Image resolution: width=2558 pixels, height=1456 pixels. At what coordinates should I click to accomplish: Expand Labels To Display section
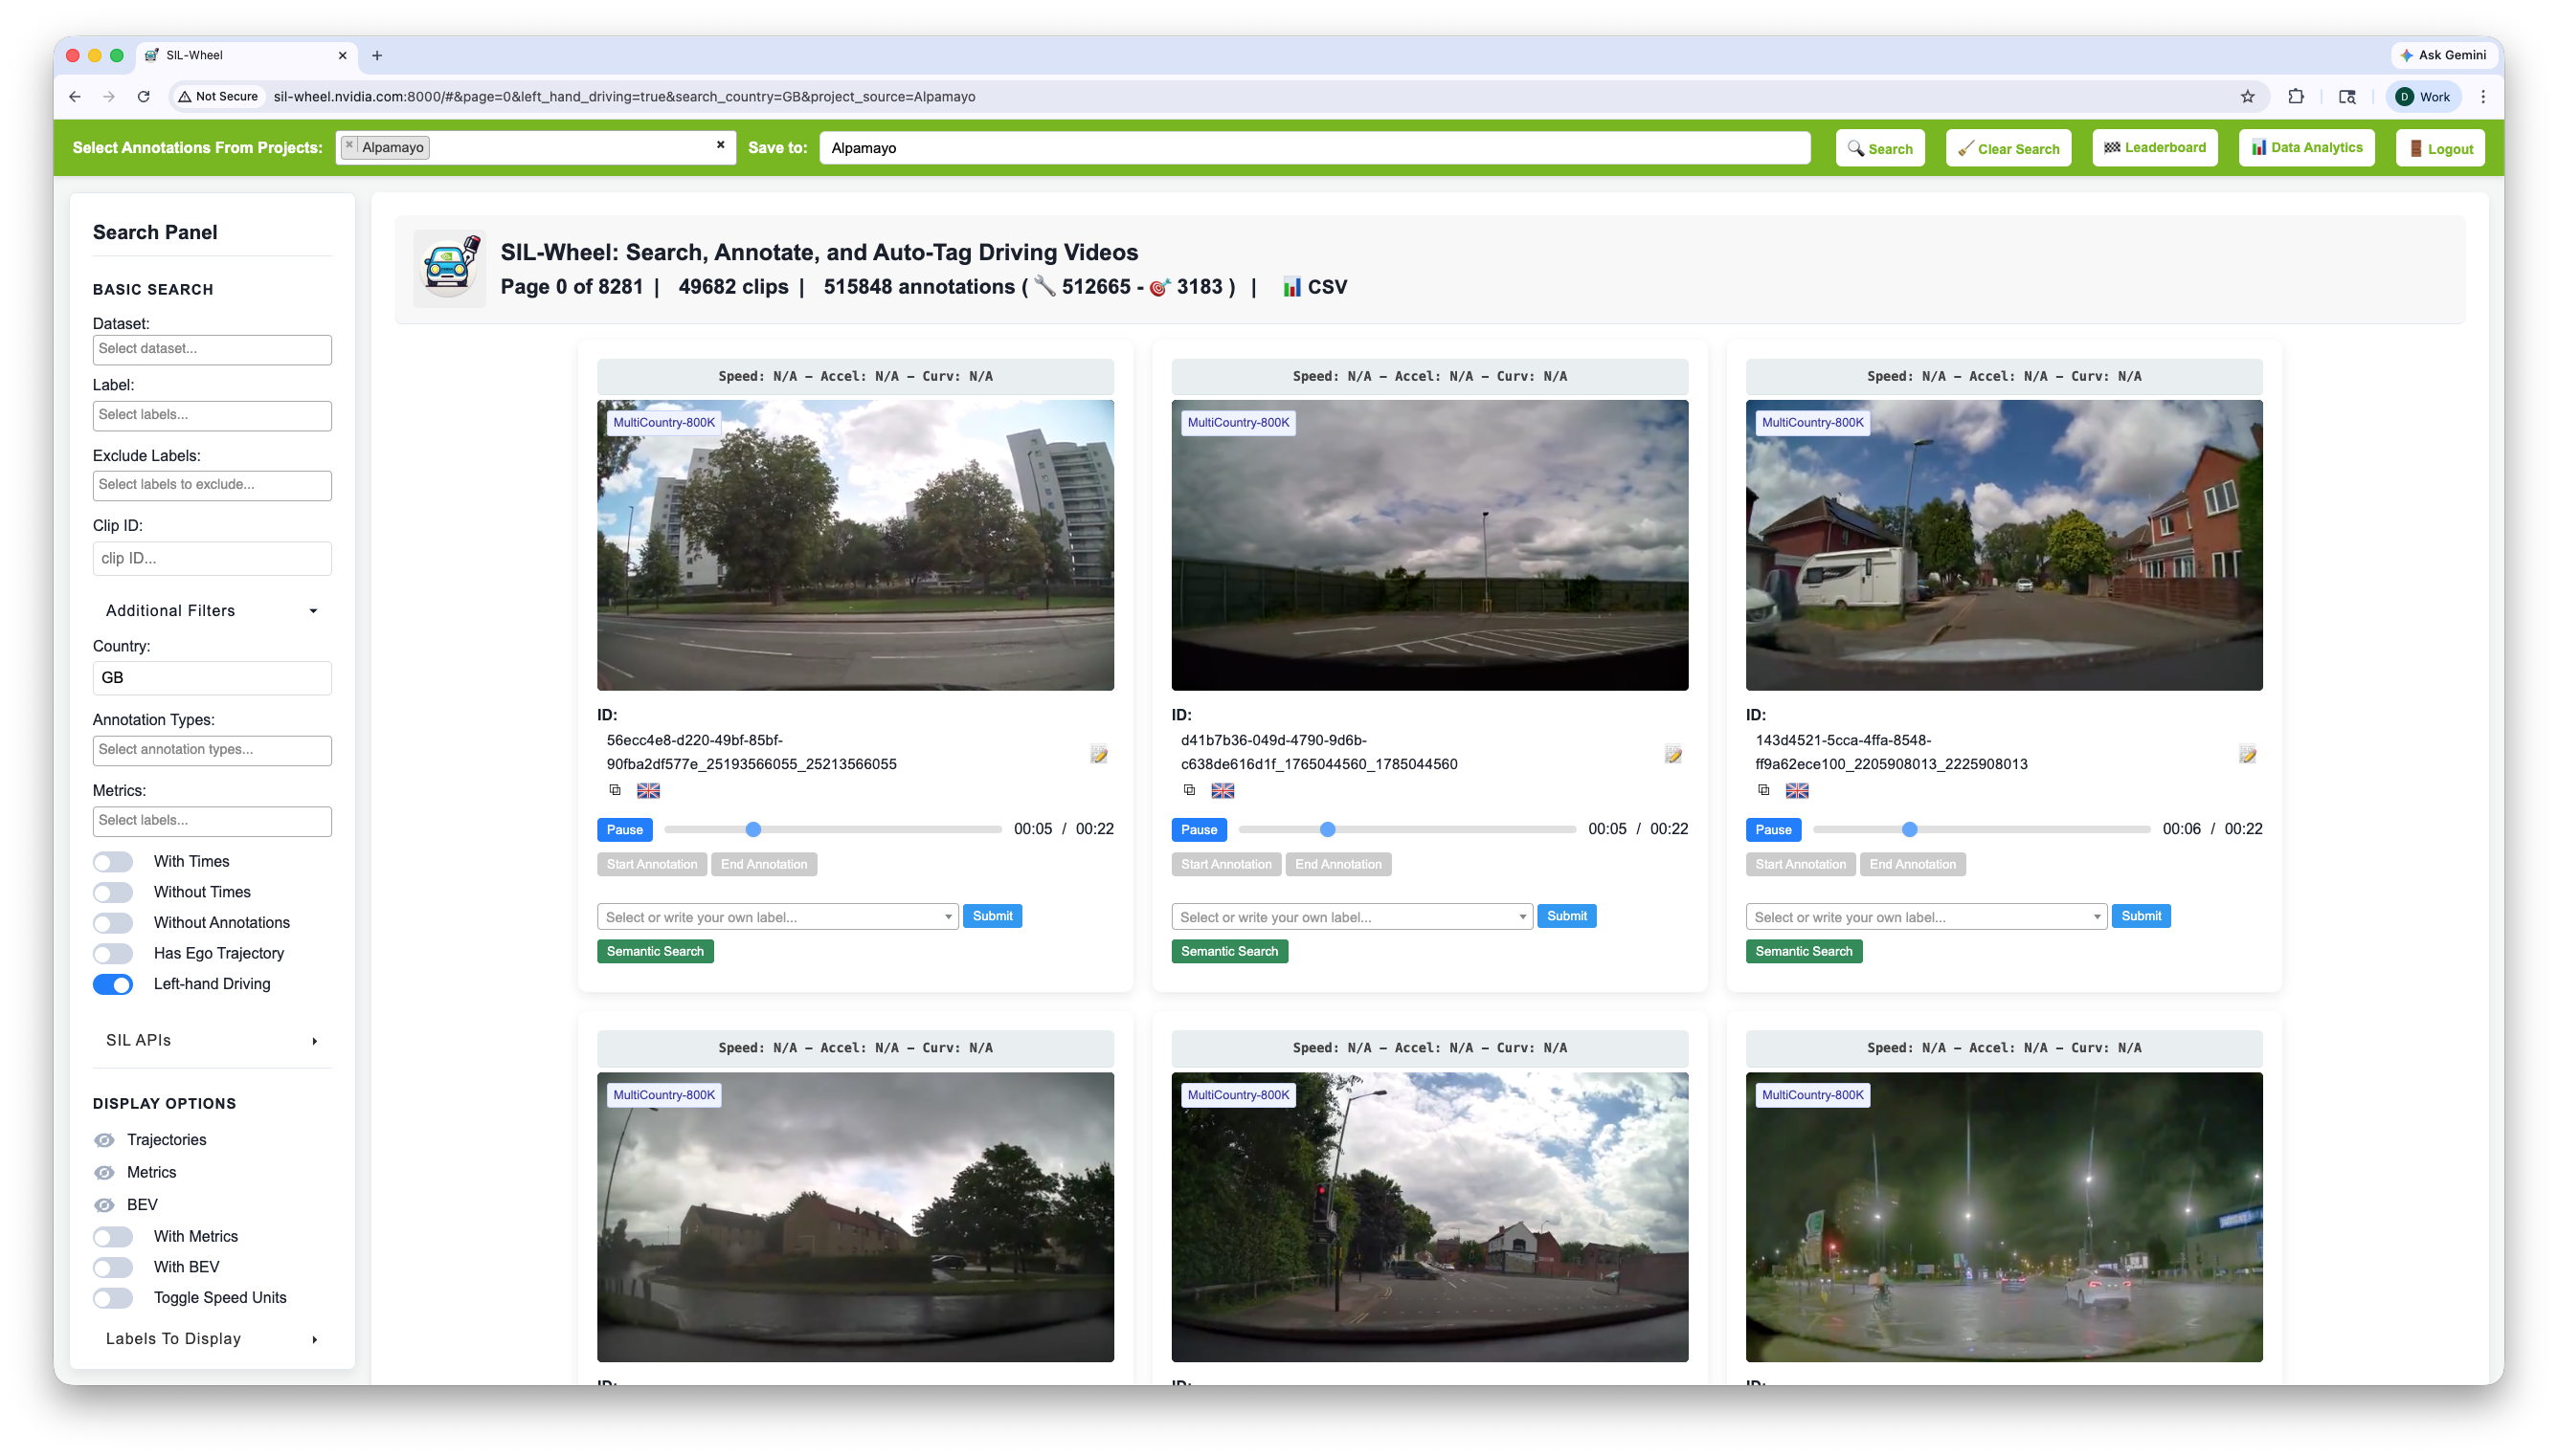(213, 1339)
